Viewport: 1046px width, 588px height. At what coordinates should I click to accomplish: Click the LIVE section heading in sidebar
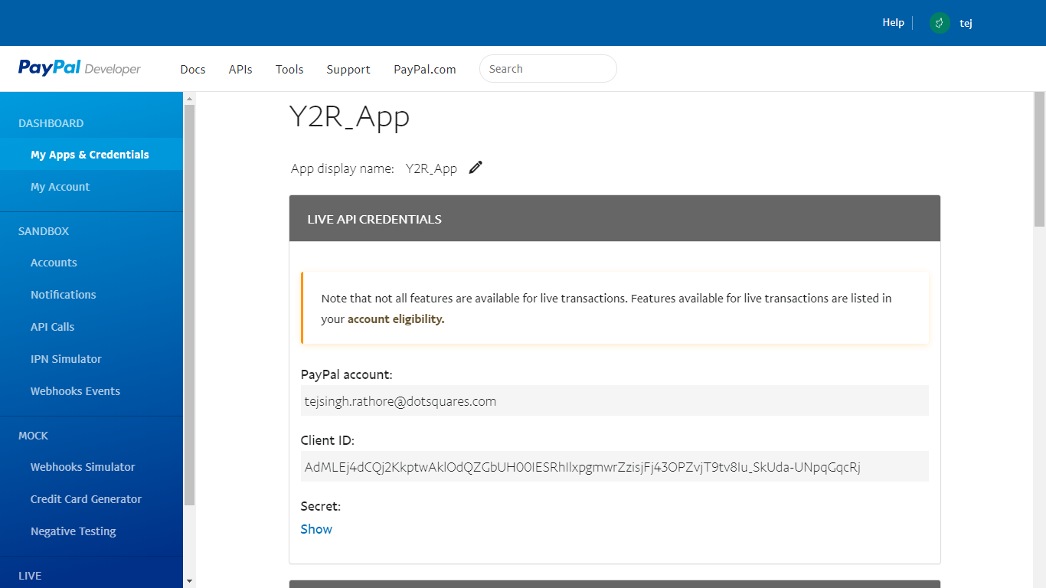(30, 576)
